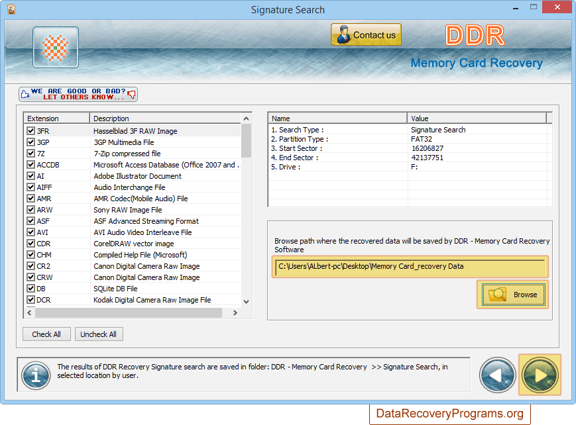
Task: Close the Signature Search window
Action: pos(557,7)
